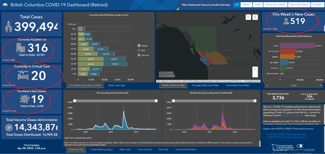Click the map default extent home icon
This screenshot has width=325, height=154.
tap(255, 17)
